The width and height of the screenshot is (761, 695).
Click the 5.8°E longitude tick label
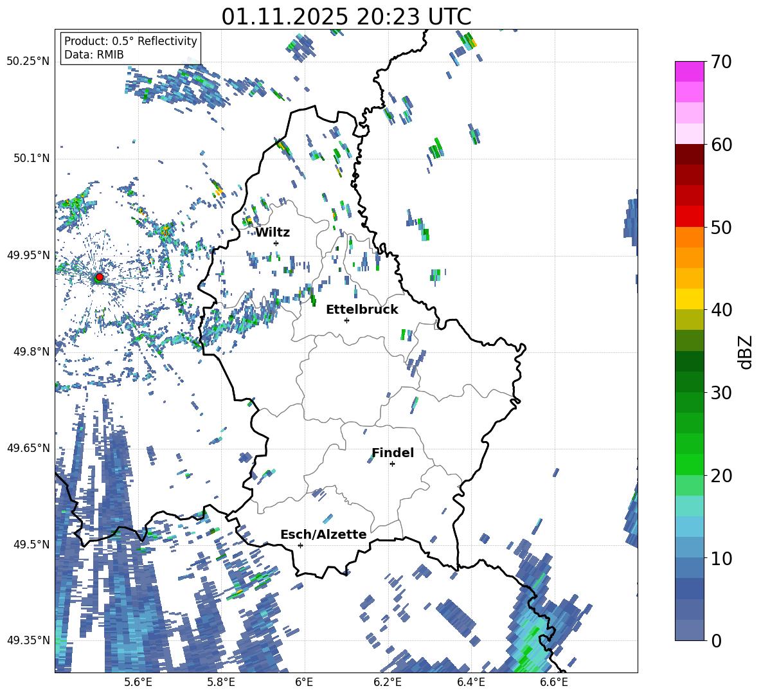(x=221, y=682)
